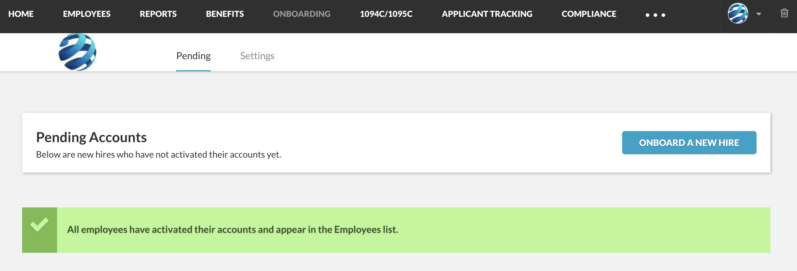Open the Compliance menu
797x271 pixels.
(x=588, y=14)
